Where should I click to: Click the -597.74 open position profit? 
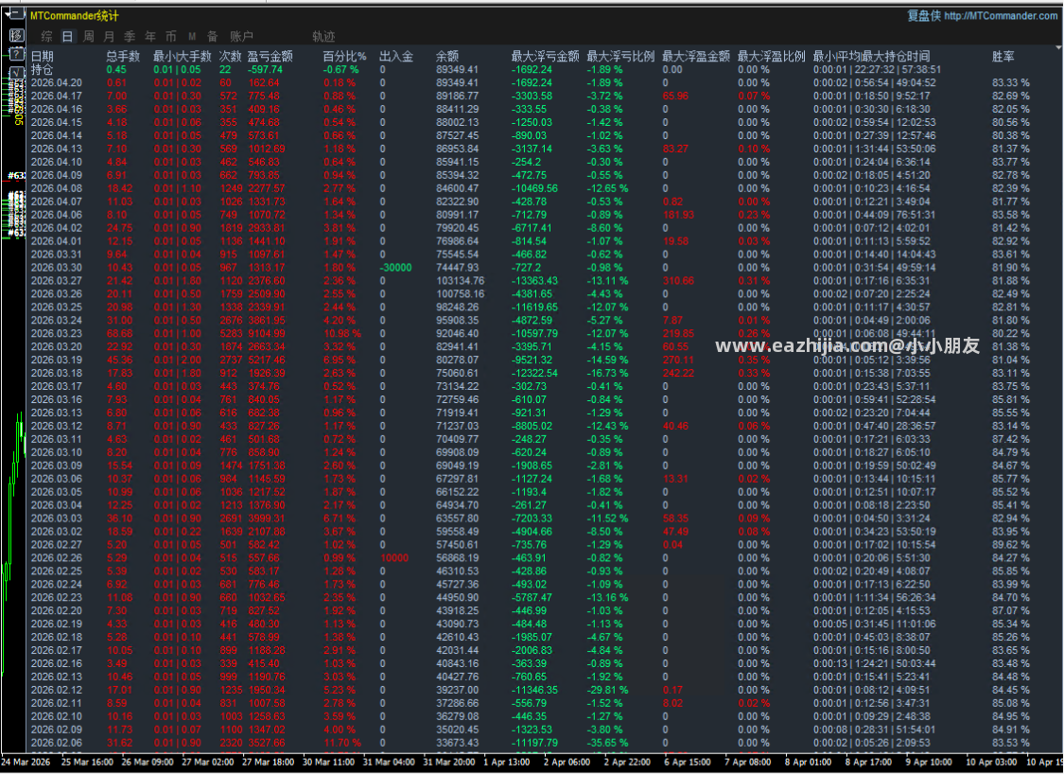[x=265, y=69]
